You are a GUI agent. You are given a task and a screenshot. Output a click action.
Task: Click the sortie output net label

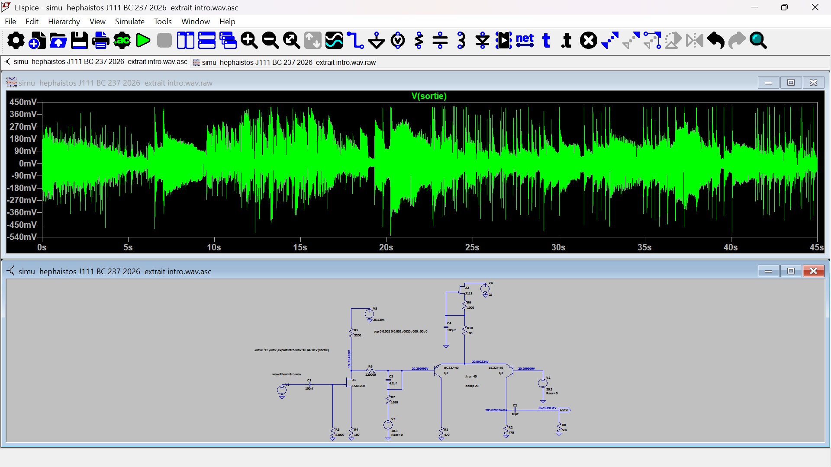pos(565,410)
